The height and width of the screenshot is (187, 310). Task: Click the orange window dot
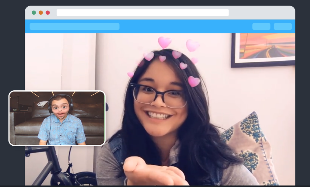[41, 13]
